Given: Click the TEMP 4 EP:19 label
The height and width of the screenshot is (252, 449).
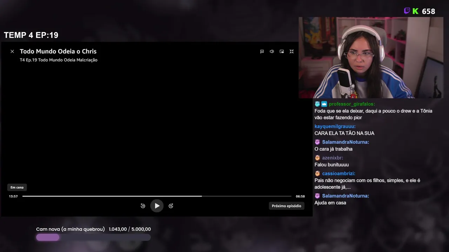Looking at the screenshot, I should tap(31, 35).
